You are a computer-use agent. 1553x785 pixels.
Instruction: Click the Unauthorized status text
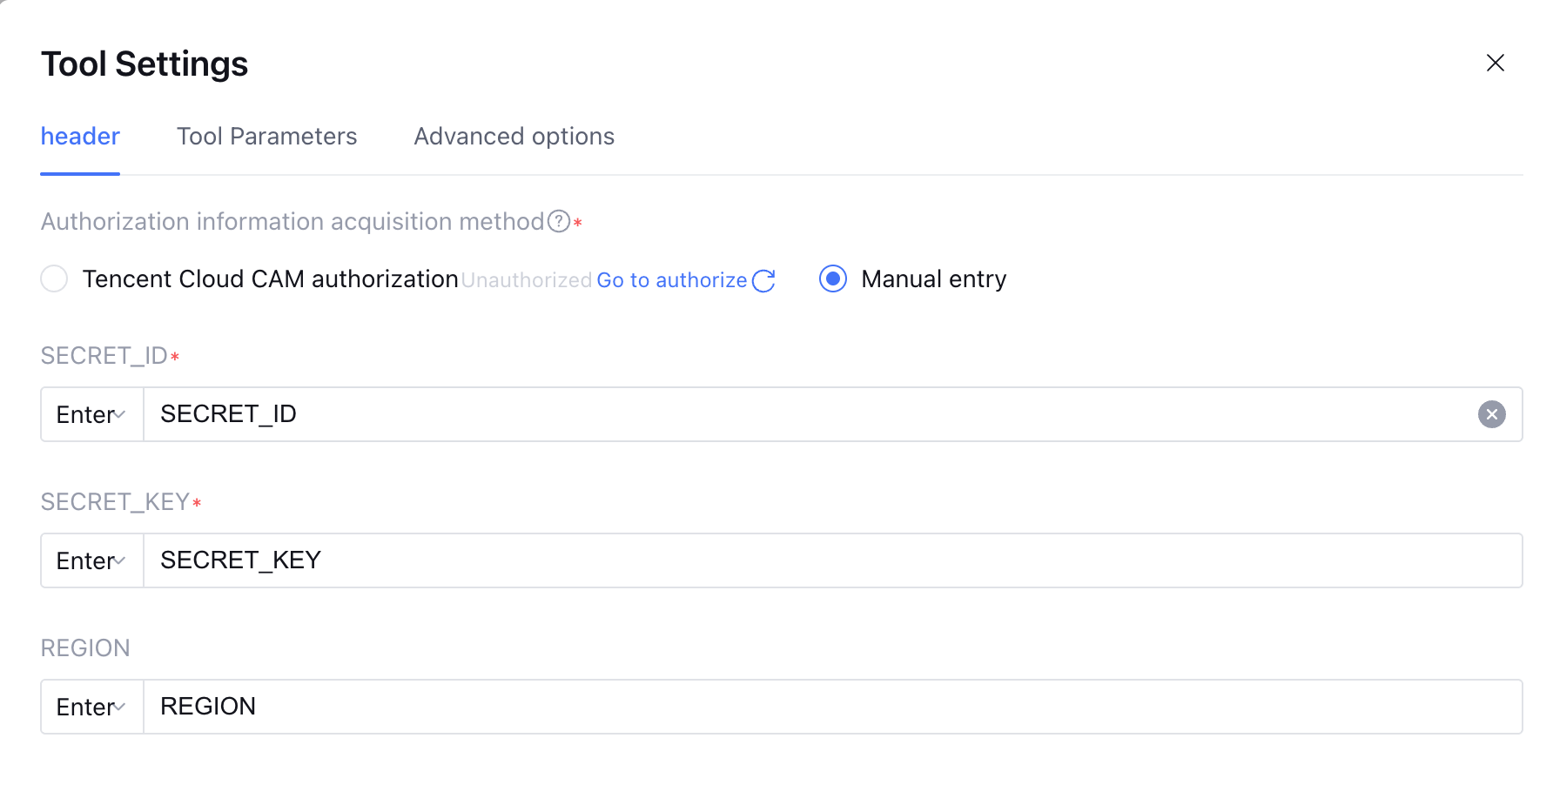tap(526, 280)
